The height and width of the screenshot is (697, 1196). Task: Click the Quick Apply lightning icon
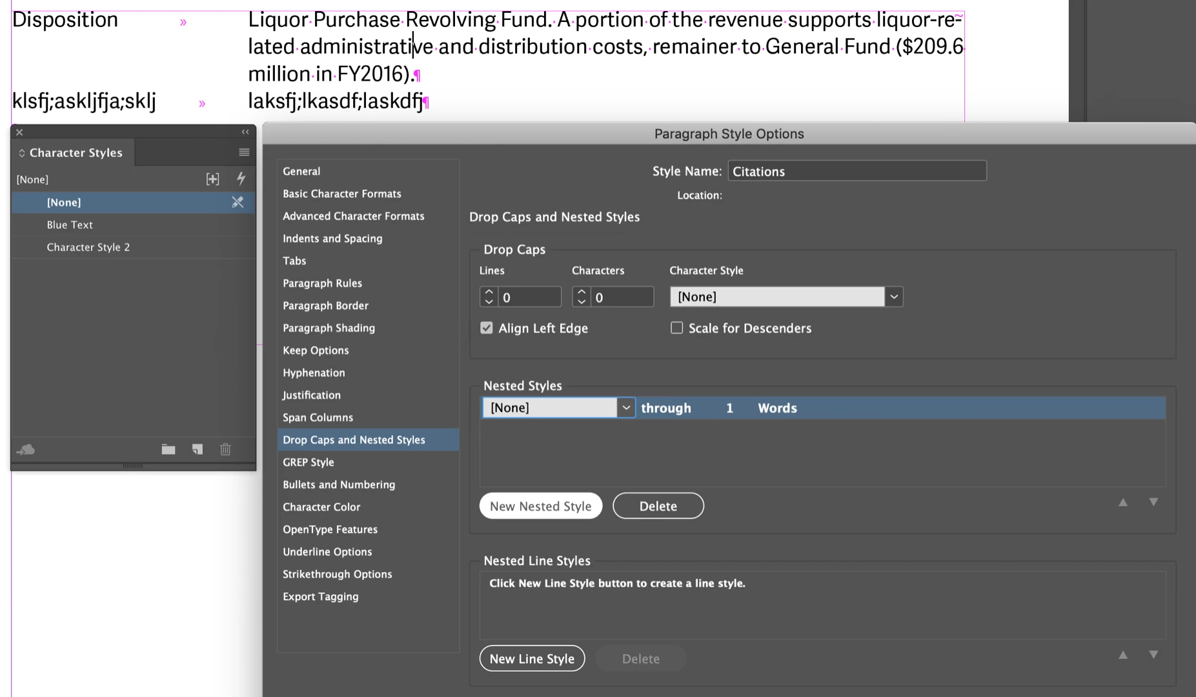[241, 179]
